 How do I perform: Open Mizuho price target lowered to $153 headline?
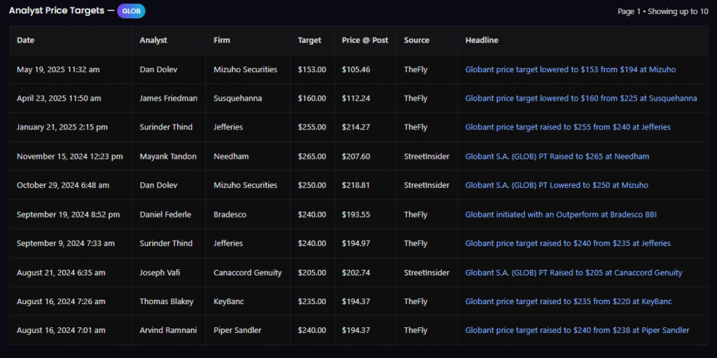click(570, 70)
